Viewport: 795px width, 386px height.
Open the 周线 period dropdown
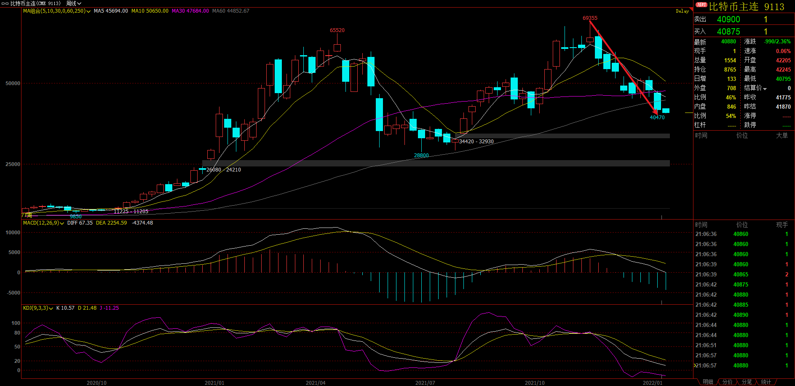pos(74,3)
